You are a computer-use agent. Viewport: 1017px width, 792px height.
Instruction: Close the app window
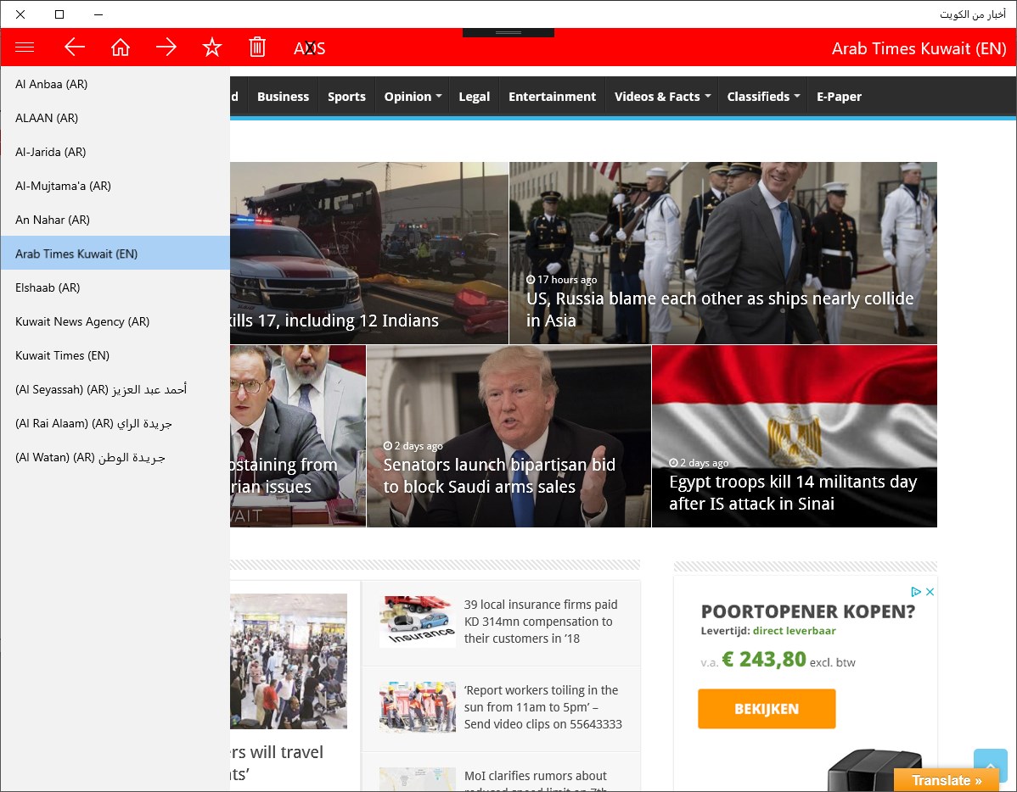pos(20,14)
